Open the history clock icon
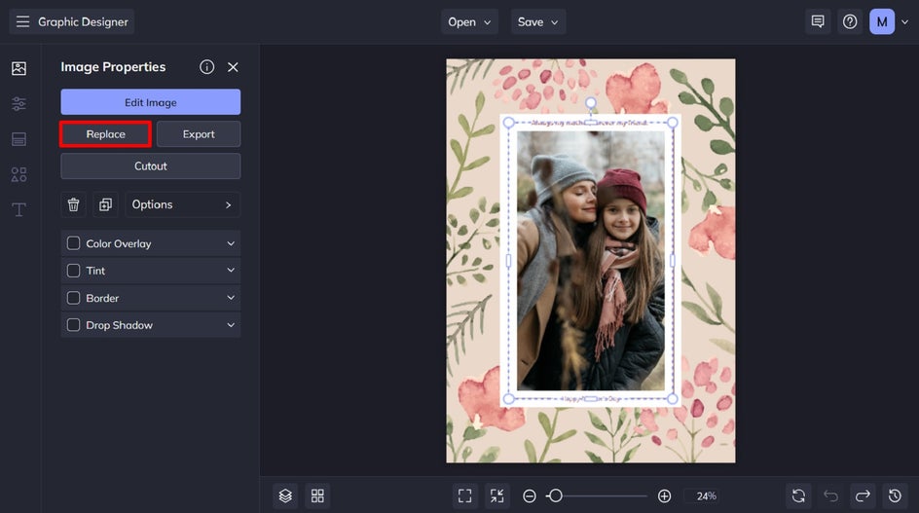Screen dimensions: 919x513 [894, 495]
